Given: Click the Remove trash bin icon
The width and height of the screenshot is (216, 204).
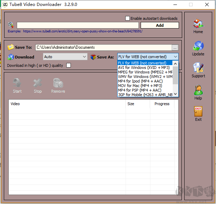Looking at the screenshot, I should click(x=58, y=83).
